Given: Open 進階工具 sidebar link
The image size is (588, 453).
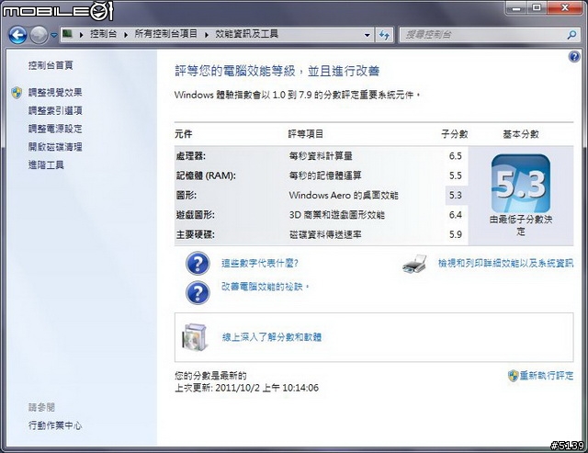Looking at the screenshot, I should pyautogui.click(x=46, y=164).
